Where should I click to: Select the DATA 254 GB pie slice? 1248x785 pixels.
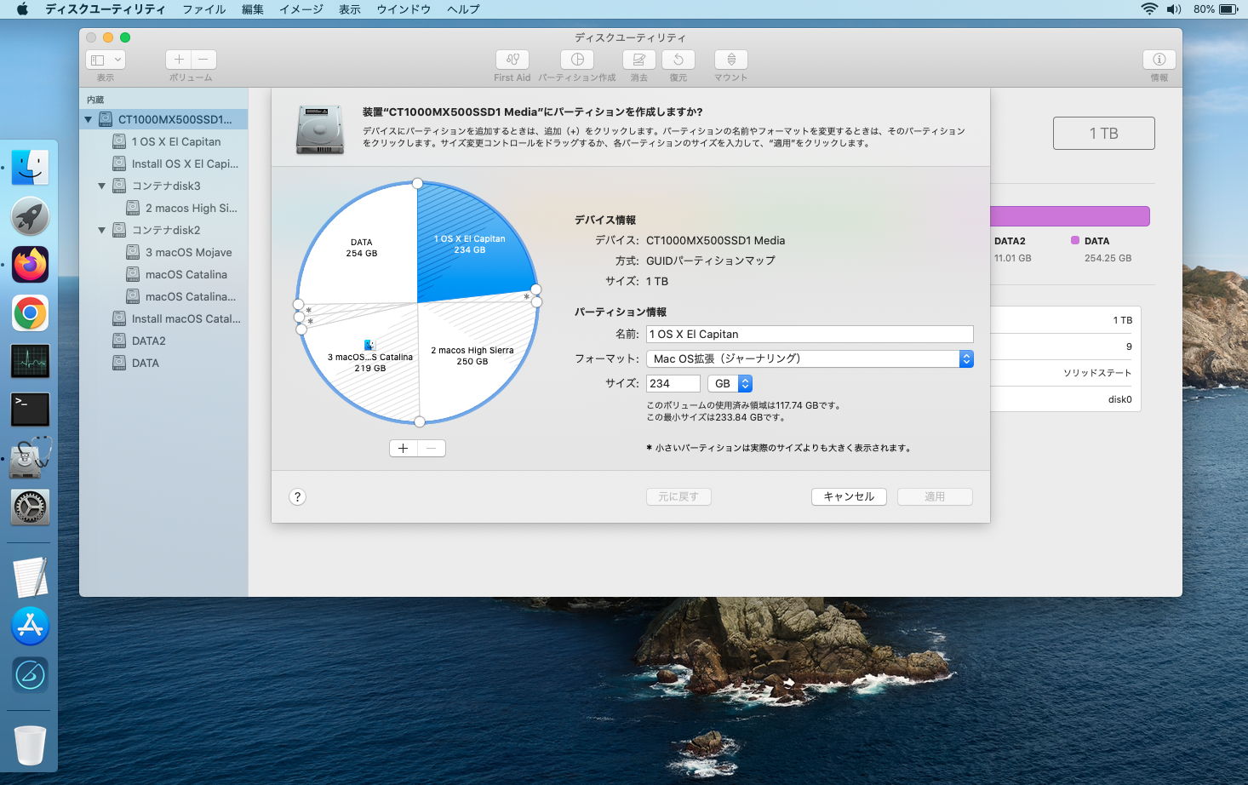pos(362,248)
